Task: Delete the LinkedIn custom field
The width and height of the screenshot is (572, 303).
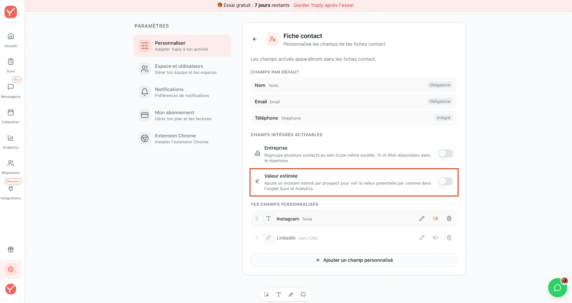Action: tap(449, 238)
